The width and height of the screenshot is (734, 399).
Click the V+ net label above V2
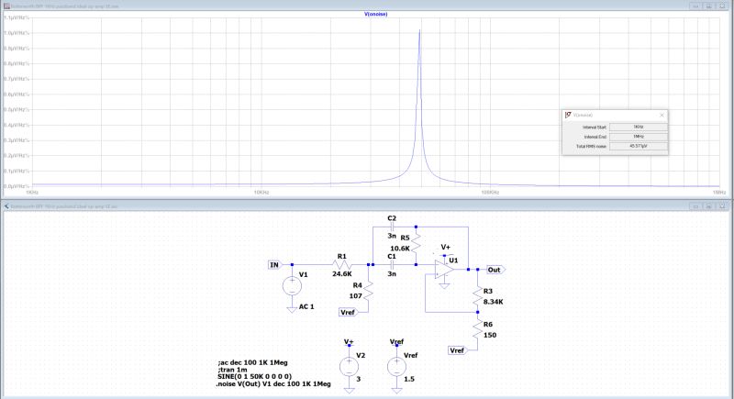349,342
